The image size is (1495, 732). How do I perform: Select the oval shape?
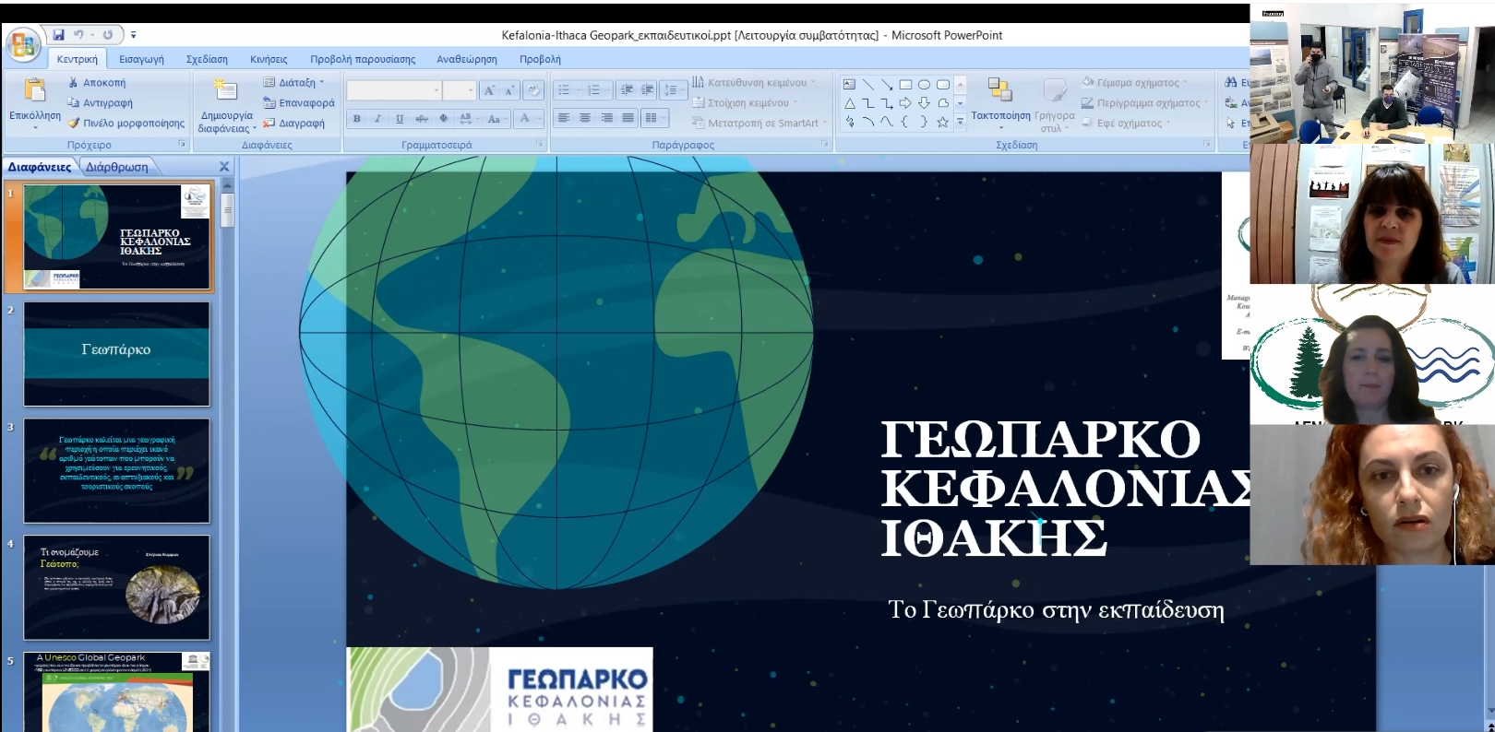tap(924, 84)
